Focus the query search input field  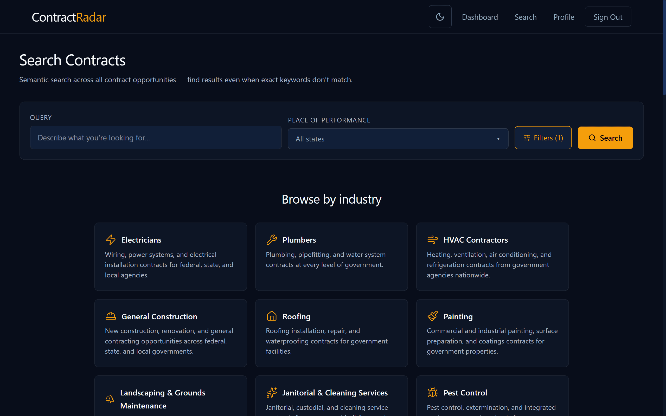coord(156,138)
